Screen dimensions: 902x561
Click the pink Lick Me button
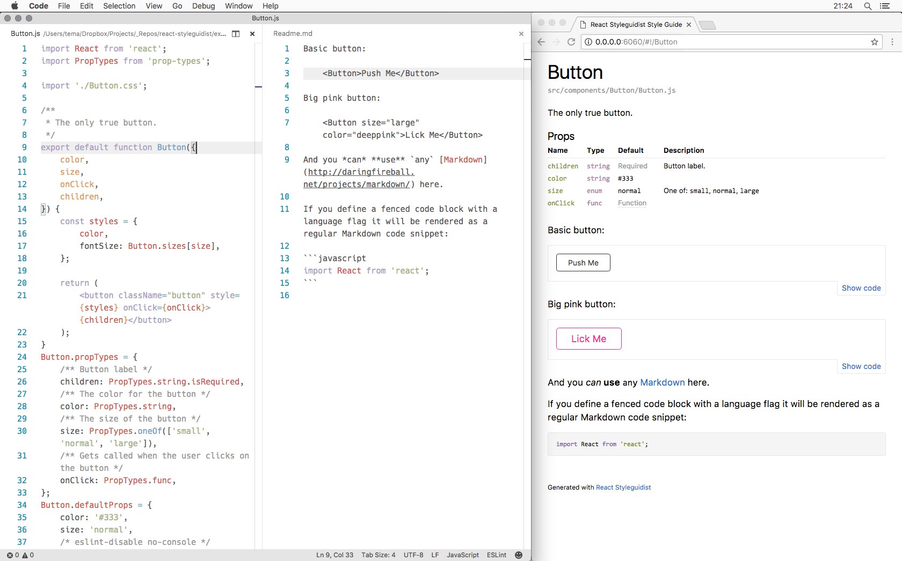[x=588, y=339]
